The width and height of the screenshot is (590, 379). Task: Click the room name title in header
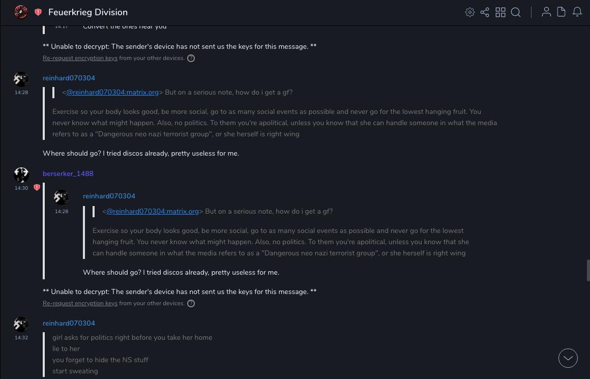88,12
